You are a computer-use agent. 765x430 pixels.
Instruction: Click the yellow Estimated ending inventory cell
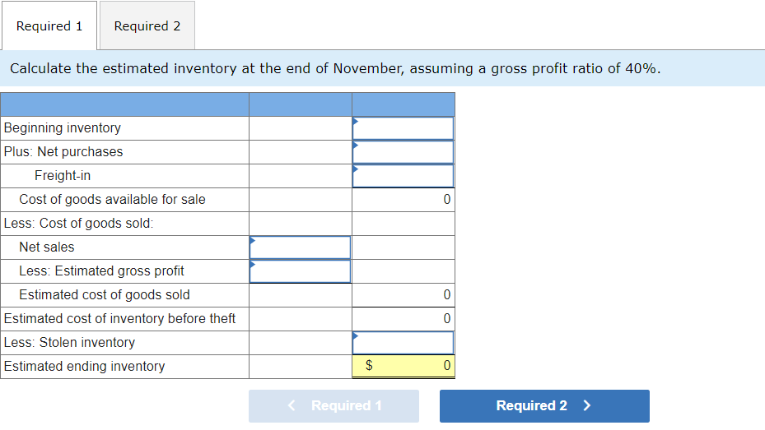(x=403, y=367)
